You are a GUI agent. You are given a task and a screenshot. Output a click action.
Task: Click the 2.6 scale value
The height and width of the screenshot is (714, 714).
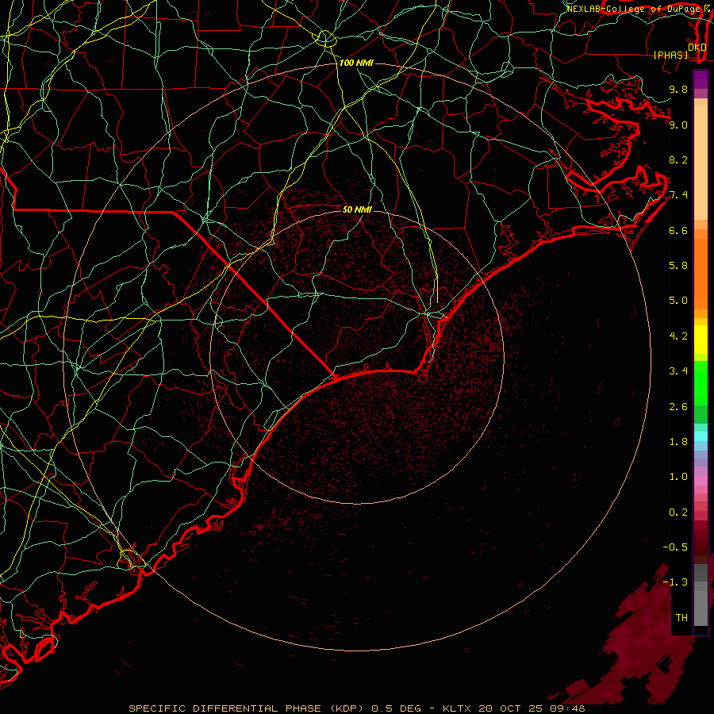678,407
